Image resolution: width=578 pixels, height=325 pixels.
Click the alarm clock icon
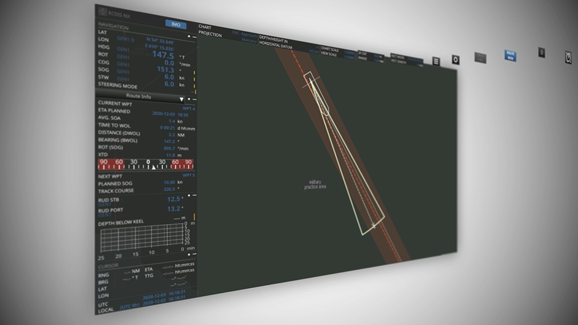(x=568, y=57)
